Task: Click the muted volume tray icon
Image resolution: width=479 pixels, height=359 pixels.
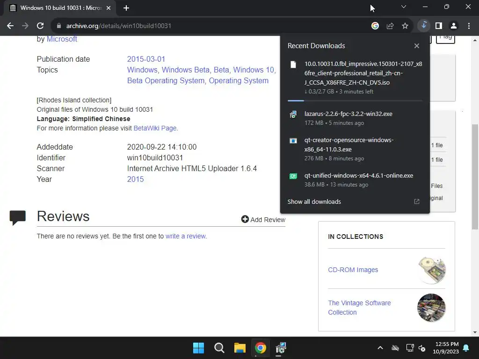Action: [422, 348]
